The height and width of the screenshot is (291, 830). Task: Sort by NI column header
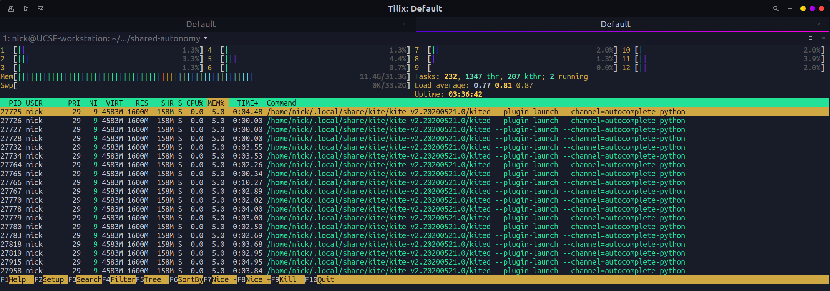(x=93, y=103)
